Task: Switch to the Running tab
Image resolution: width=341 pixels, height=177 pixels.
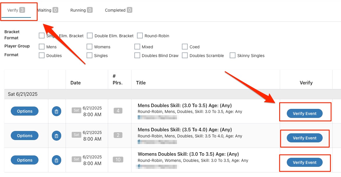Action: click(x=81, y=10)
